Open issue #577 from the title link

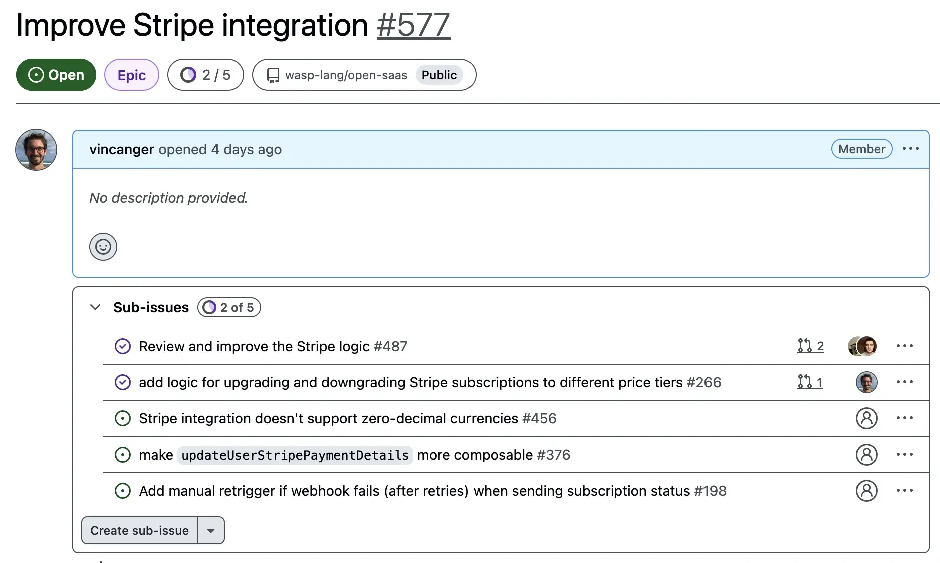413,25
